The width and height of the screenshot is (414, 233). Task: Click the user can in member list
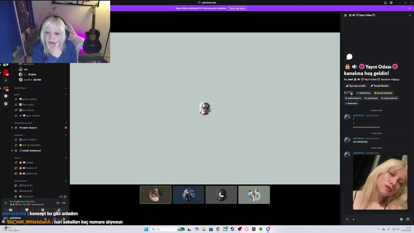click(26, 69)
